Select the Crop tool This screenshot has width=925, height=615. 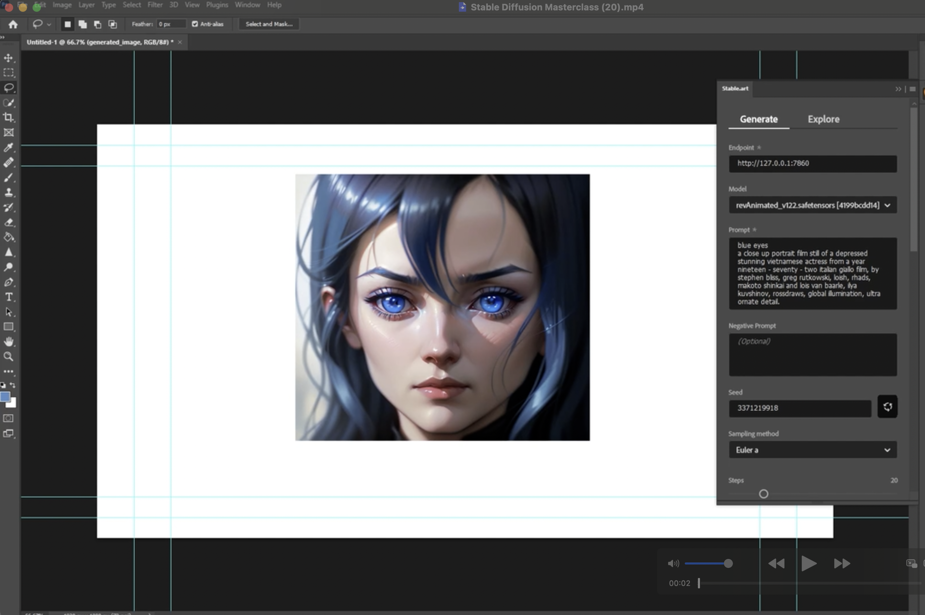point(9,117)
